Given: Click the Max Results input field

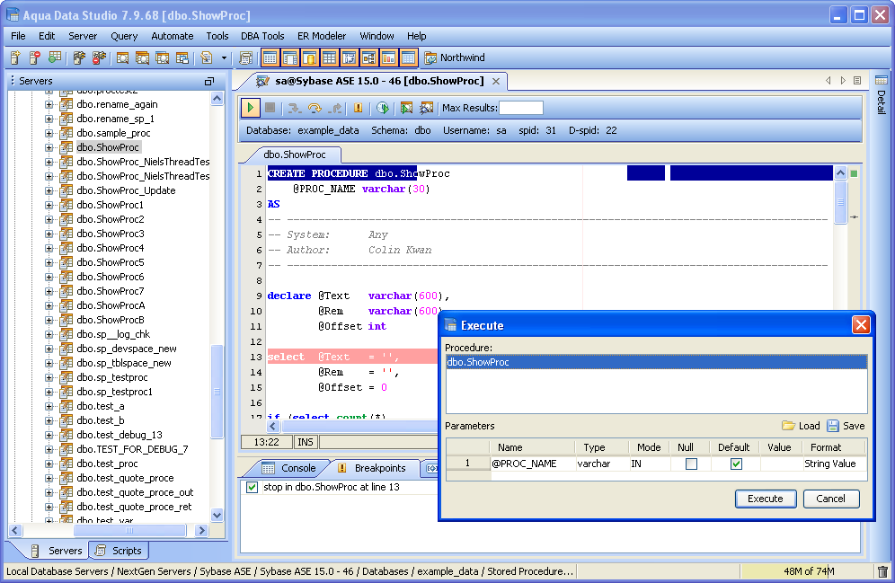Looking at the screenshot, I should (520, 108).
